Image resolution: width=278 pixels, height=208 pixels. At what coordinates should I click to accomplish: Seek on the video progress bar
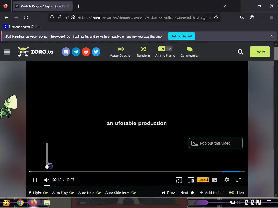[137, 172]
